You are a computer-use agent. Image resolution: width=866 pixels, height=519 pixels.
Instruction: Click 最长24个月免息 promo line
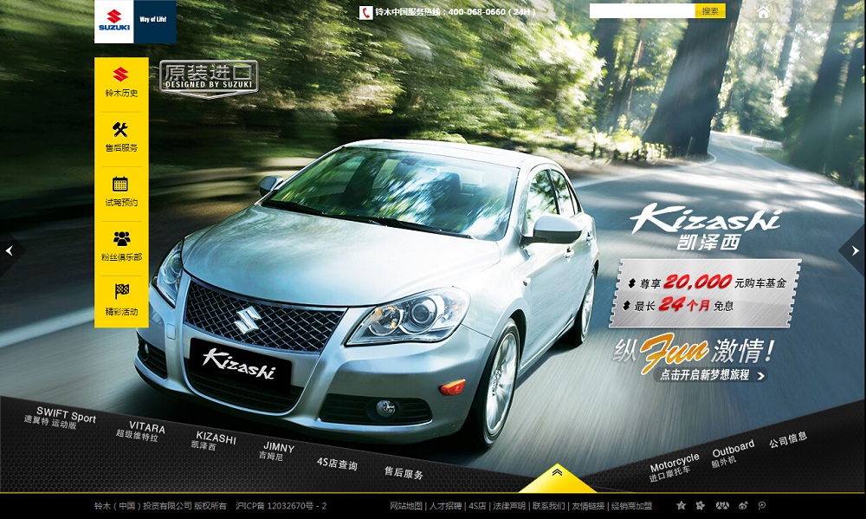(678, 305)
